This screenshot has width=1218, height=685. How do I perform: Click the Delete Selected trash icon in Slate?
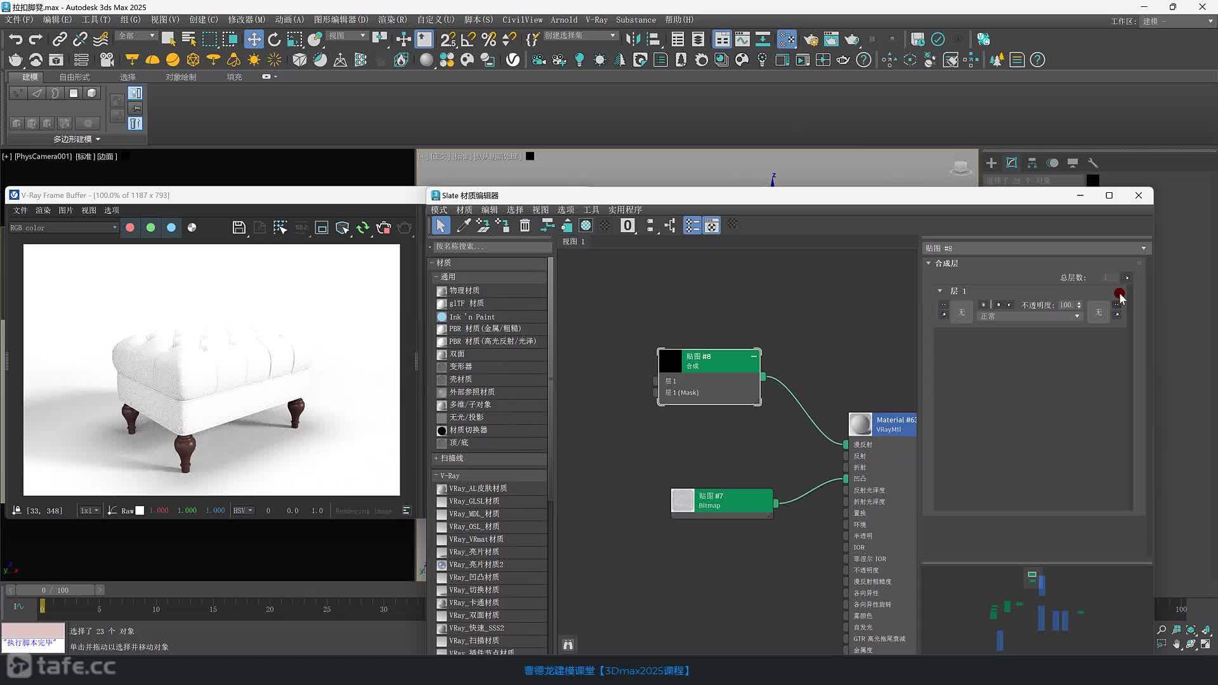(x=525, y=225)
